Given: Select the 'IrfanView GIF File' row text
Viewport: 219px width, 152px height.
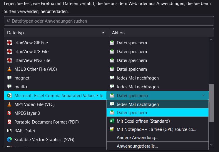Looking at the screenshot, I should coord(31,43).
